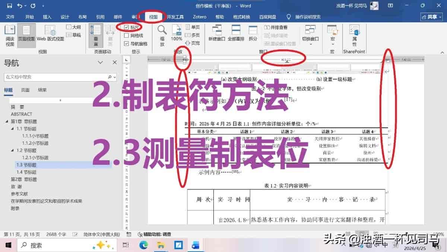Open File Explorer from taskbar
Viewport: 447px width, 252px height.
coord(161,245)
